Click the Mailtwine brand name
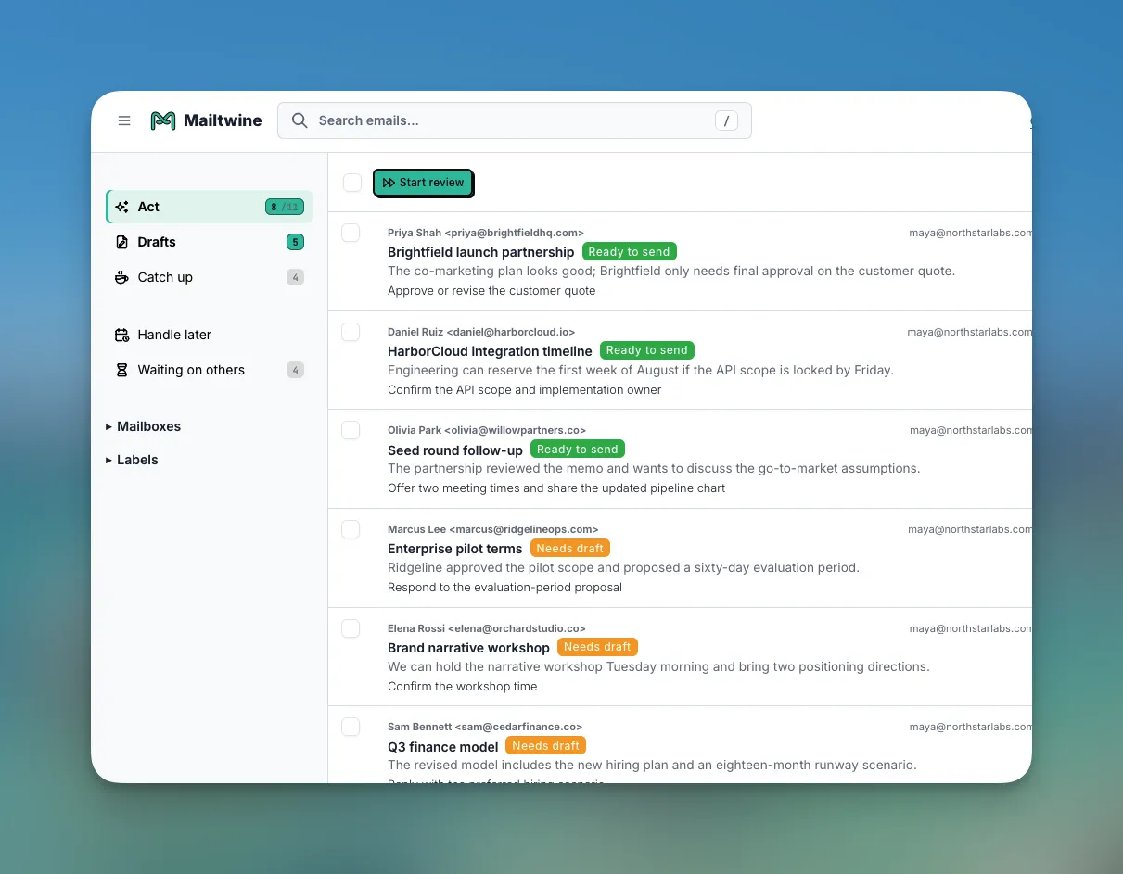This screenshot has width=1123, height=874. 223,120
